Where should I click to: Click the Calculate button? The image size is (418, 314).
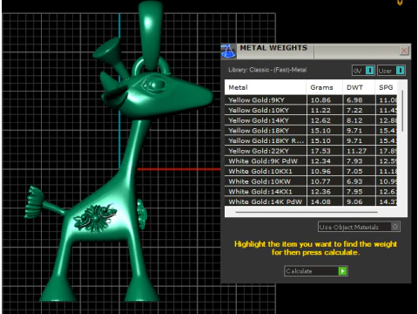316,271
